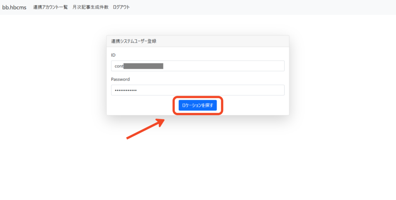Click the bb.hbcms brand link

14,7
